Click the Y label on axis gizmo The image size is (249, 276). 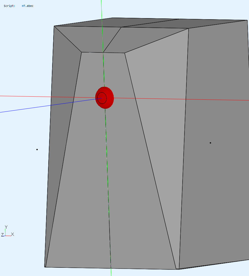(6, 227)
